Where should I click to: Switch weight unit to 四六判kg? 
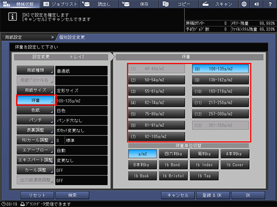pyautogui.click(x=173, y=154)
